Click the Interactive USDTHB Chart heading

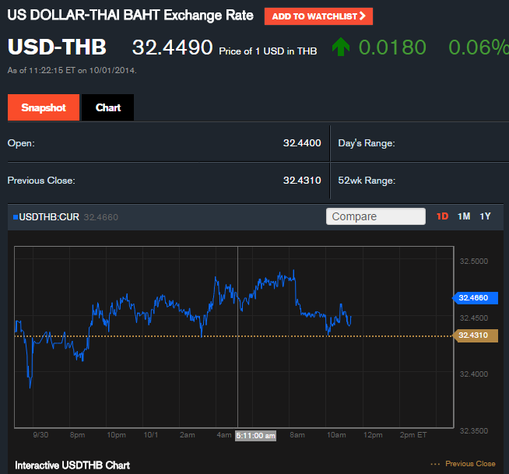[72, 465]
